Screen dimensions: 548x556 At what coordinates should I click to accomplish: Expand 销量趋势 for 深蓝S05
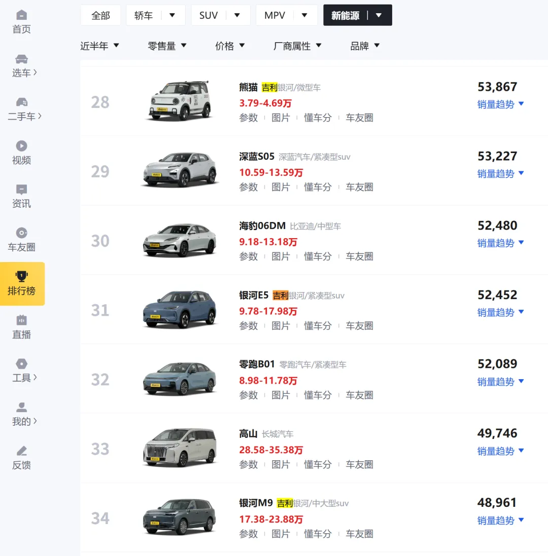(x=500, y=174)
